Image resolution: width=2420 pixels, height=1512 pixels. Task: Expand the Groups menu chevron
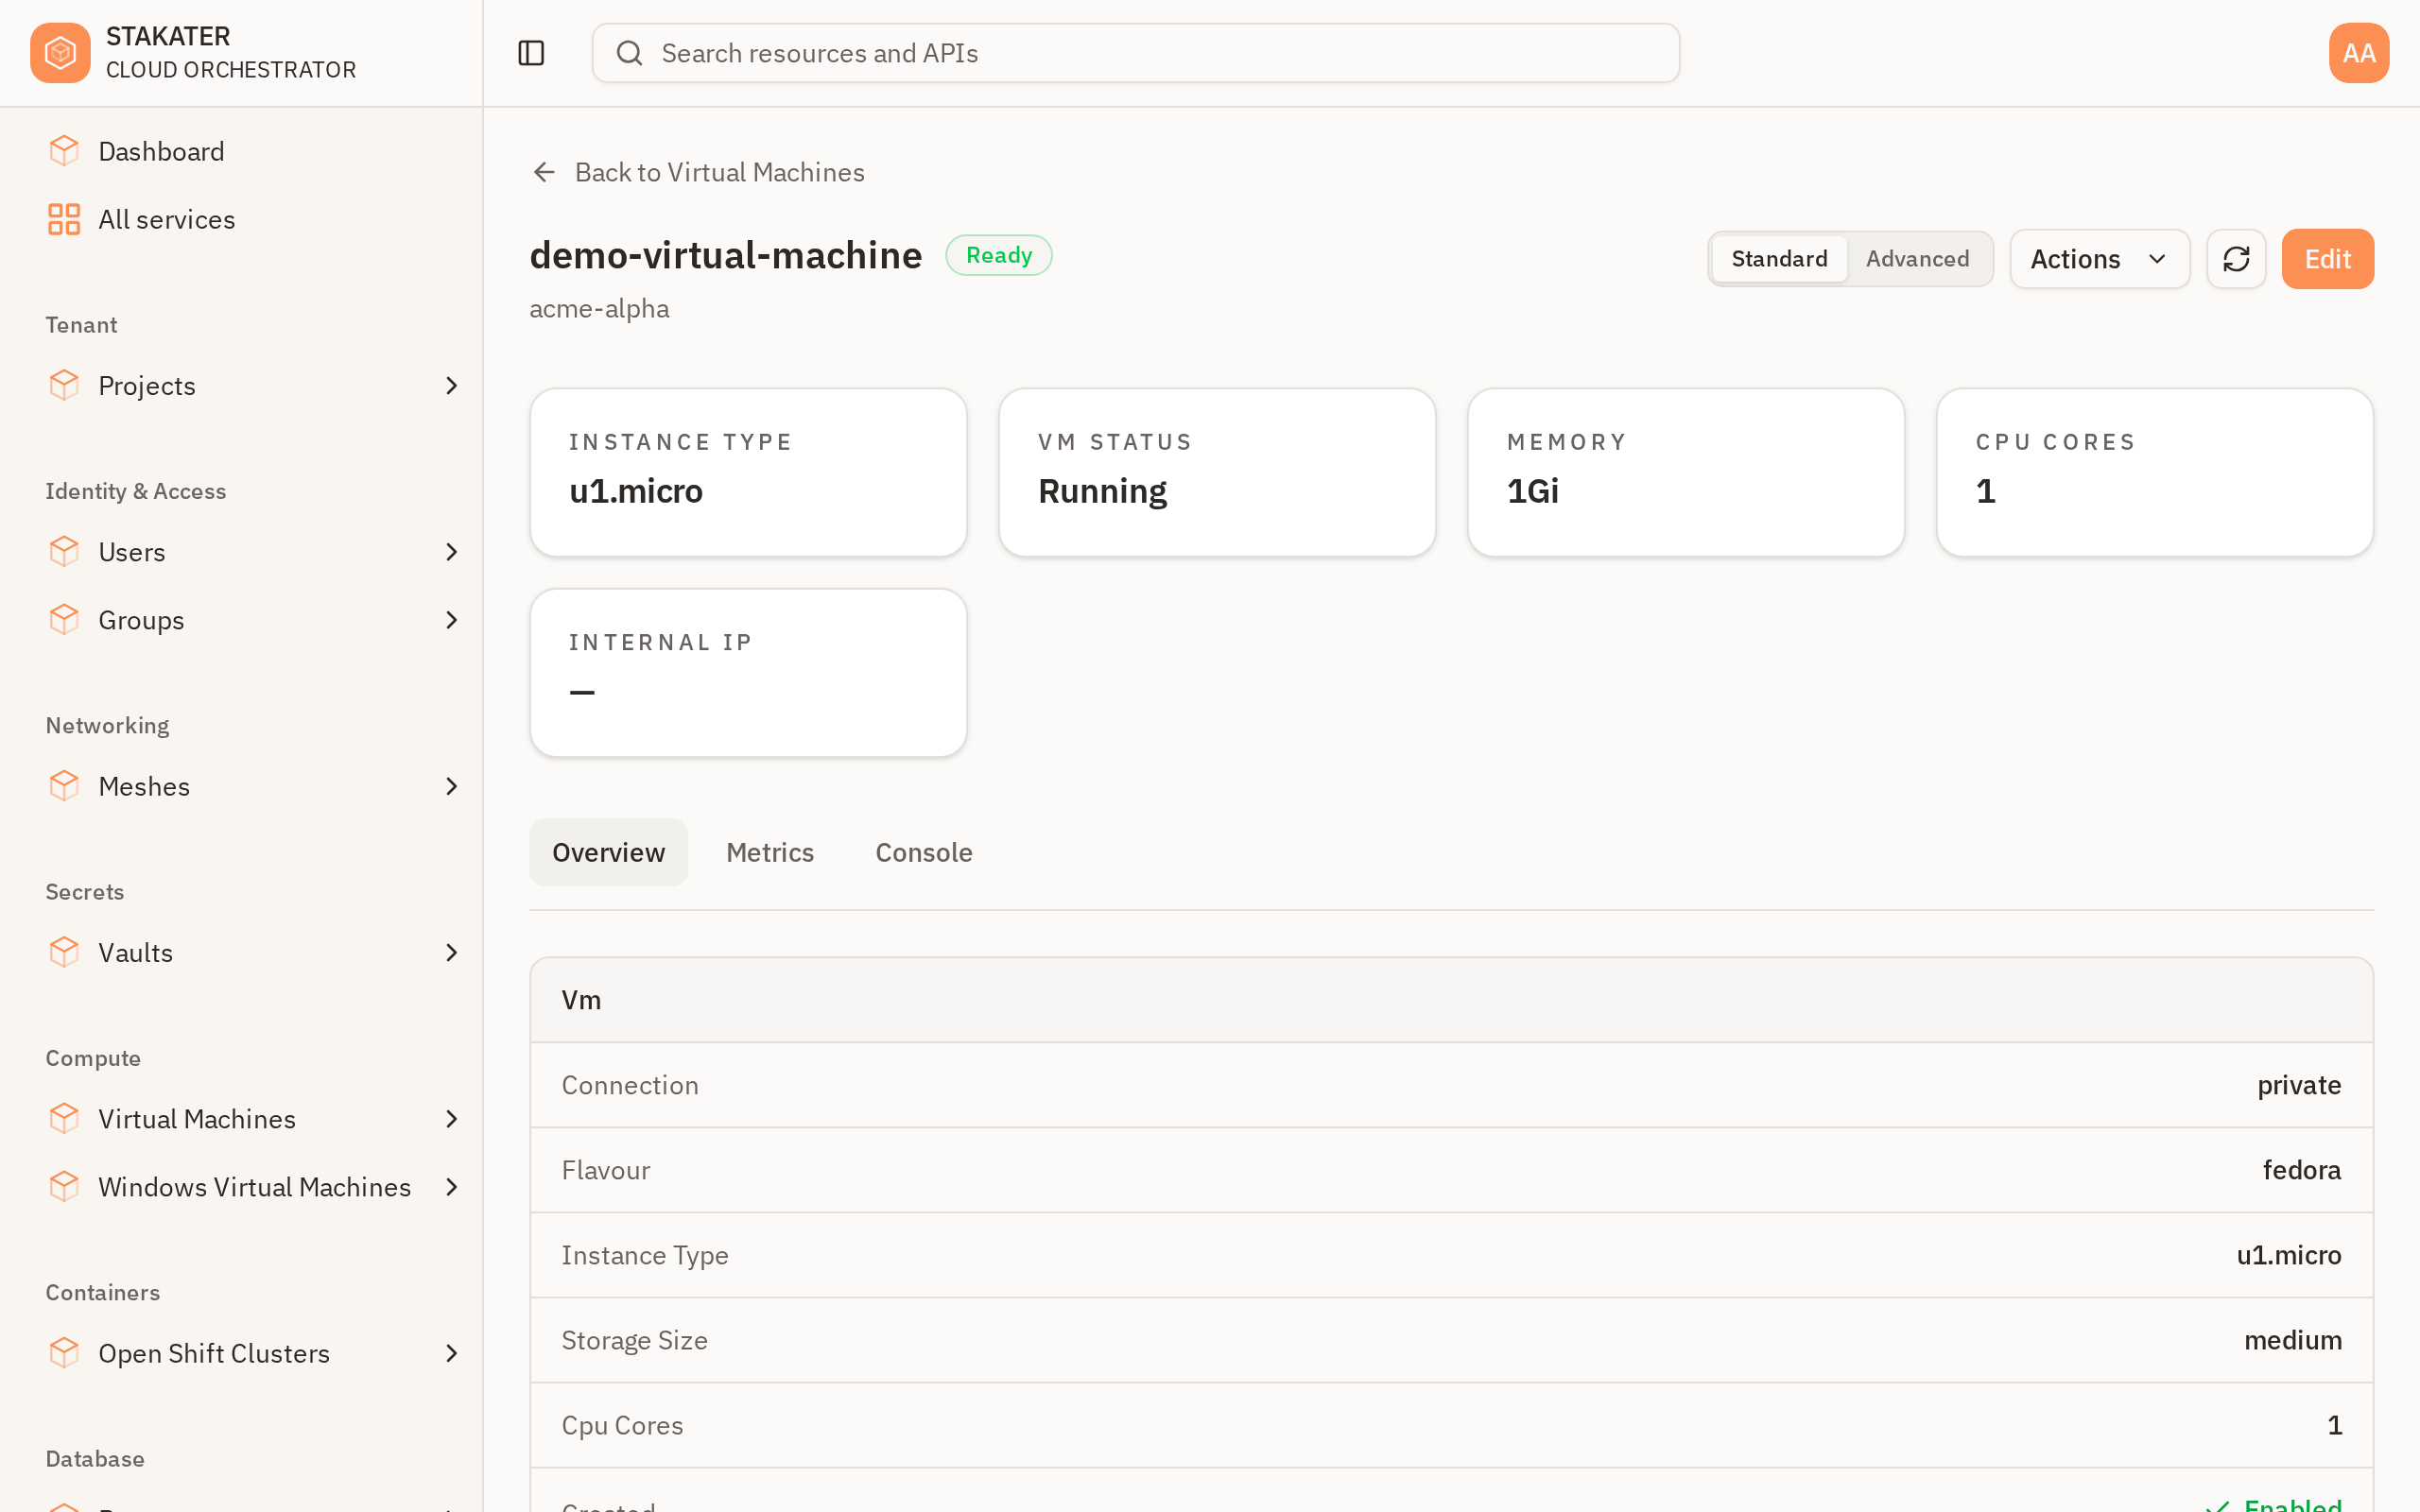(452, 620)
